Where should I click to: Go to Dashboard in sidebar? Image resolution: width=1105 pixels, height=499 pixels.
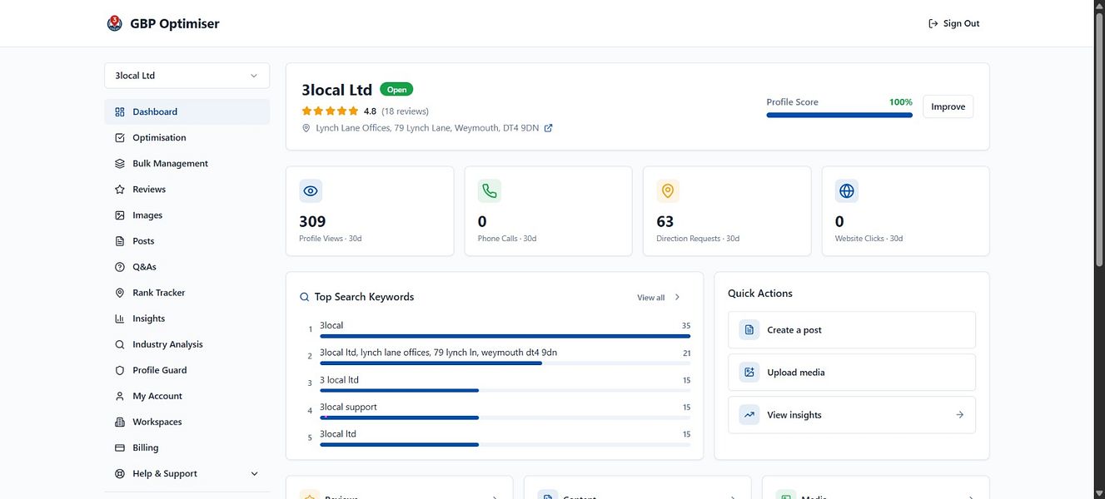pyautogui.click(x=187, y=111)
